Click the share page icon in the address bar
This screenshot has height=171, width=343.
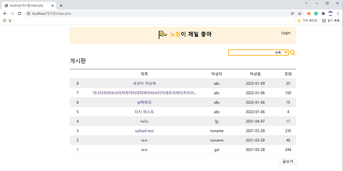point(292,14)
